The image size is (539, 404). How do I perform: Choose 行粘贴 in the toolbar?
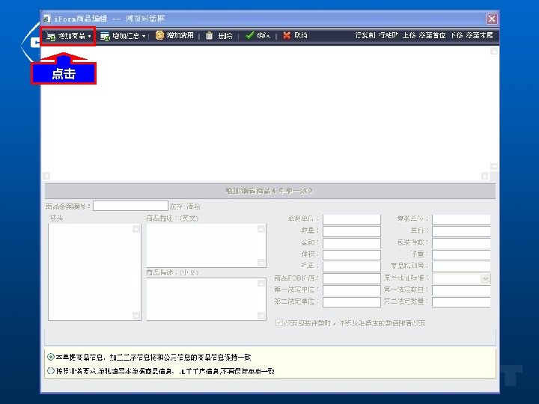(388, 35)
